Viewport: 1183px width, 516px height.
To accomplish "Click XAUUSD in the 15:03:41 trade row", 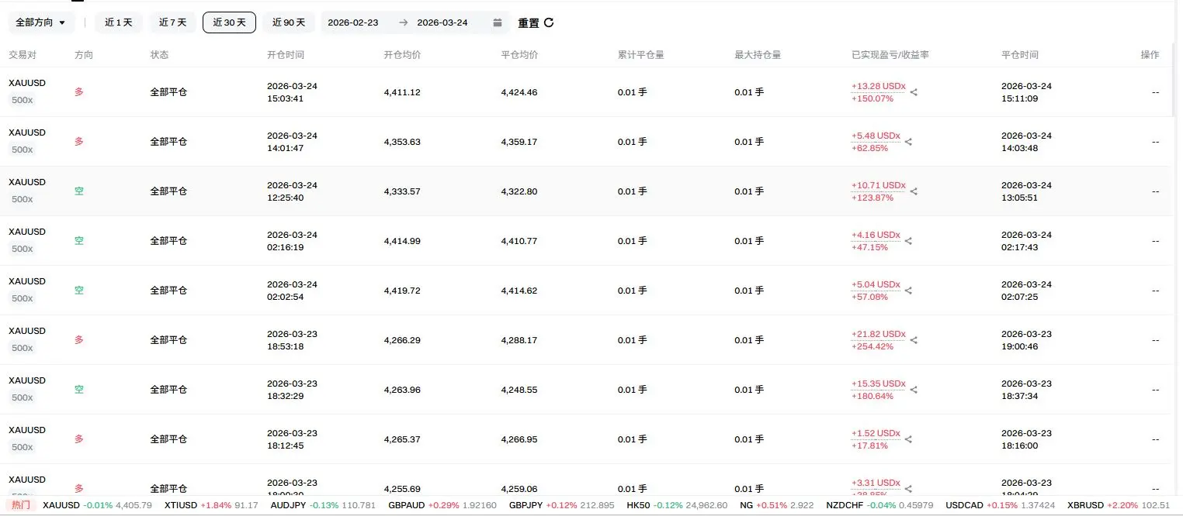I will pyautogui.click(x=27, y=83).
